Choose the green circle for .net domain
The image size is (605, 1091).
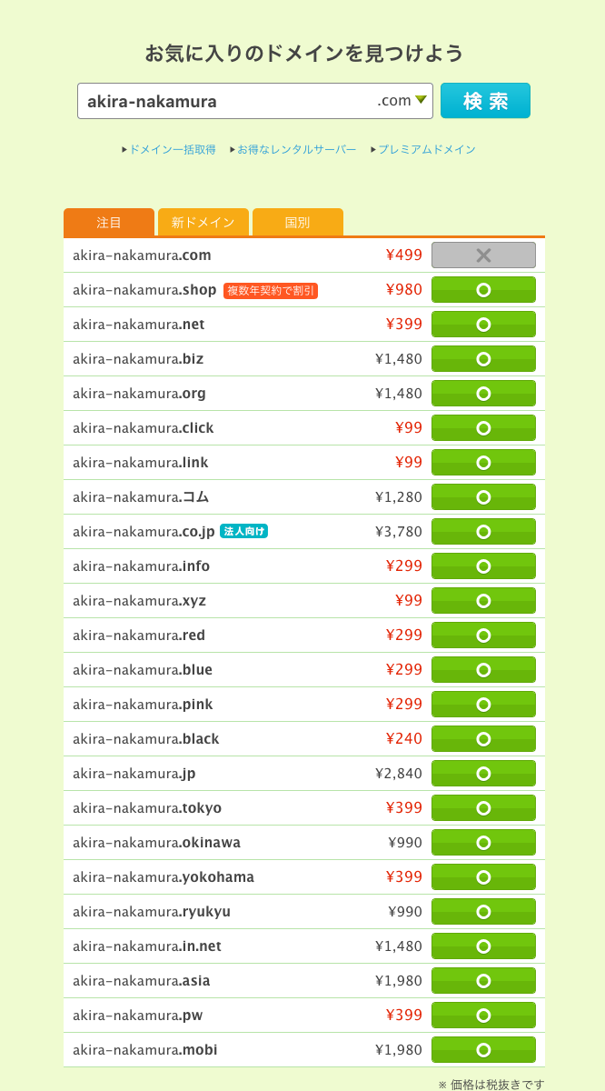click(483, 325)
